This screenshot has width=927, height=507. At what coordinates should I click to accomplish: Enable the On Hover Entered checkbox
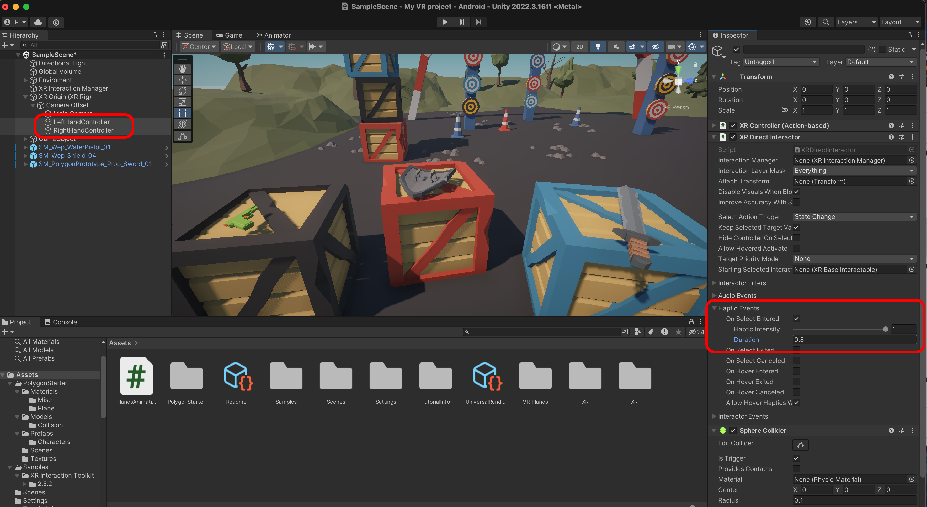click(796, 371)
